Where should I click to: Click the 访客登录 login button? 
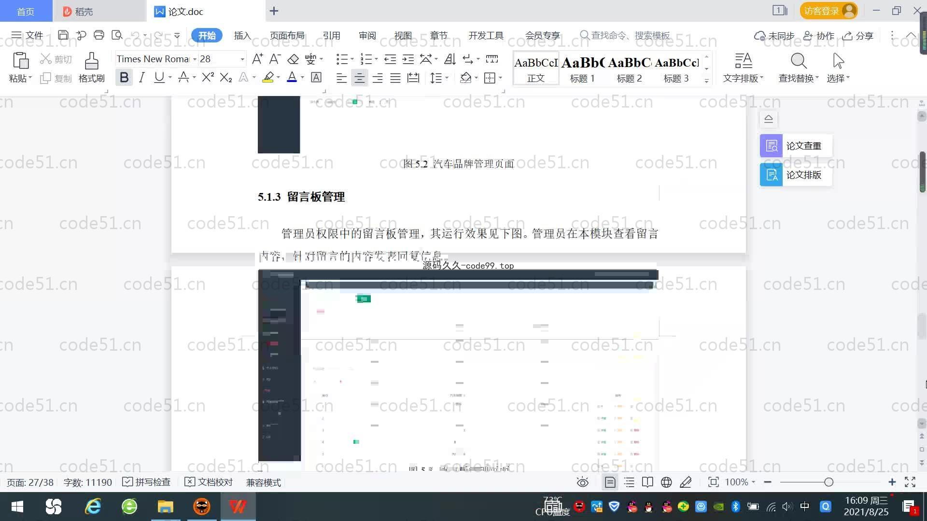[x=829, y=11]
